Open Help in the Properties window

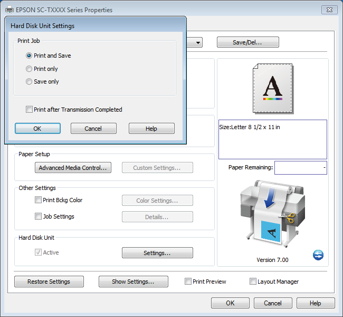tap(316, 303)
